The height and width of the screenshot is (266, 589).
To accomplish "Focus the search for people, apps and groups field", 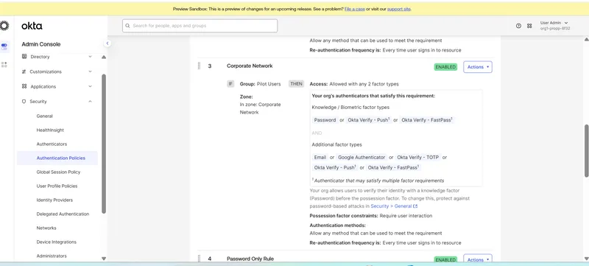I will (x=200, y=26).
